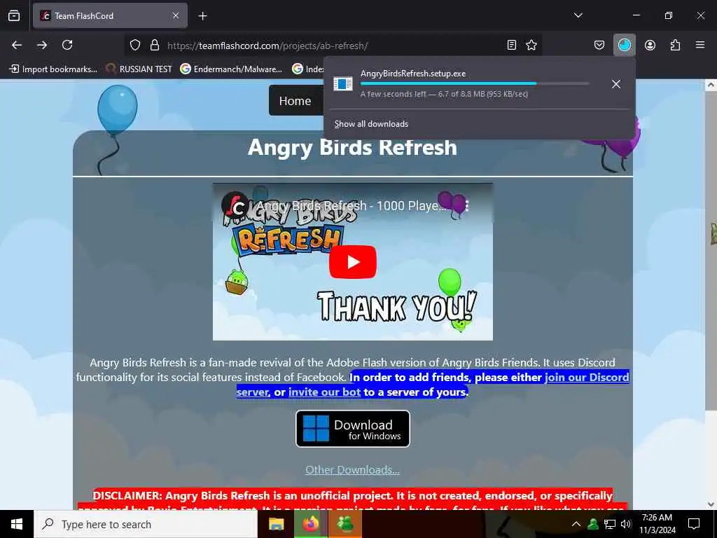Open the Firefox application menu

pyautogui.click(x=700, y=45)
